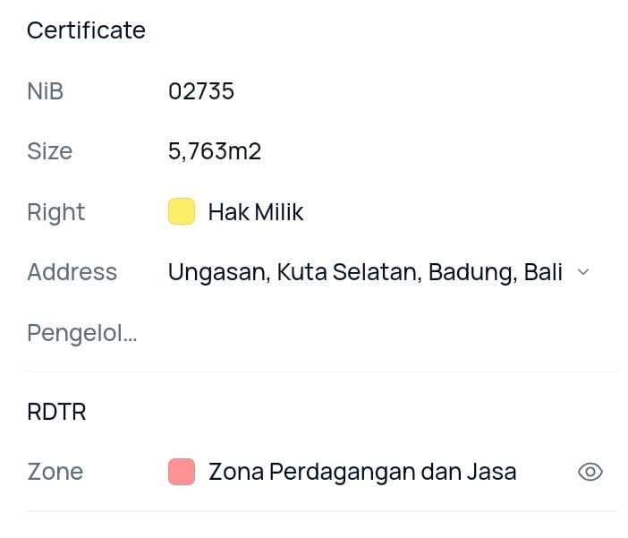Click the divider below the Pengelol row

(x=322, y=371)
